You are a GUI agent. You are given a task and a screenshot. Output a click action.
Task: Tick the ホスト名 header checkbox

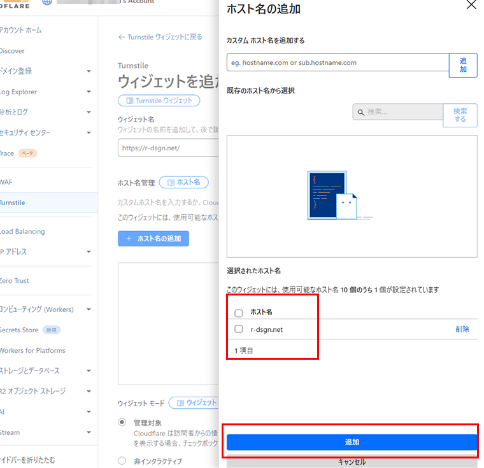[239, 313]
